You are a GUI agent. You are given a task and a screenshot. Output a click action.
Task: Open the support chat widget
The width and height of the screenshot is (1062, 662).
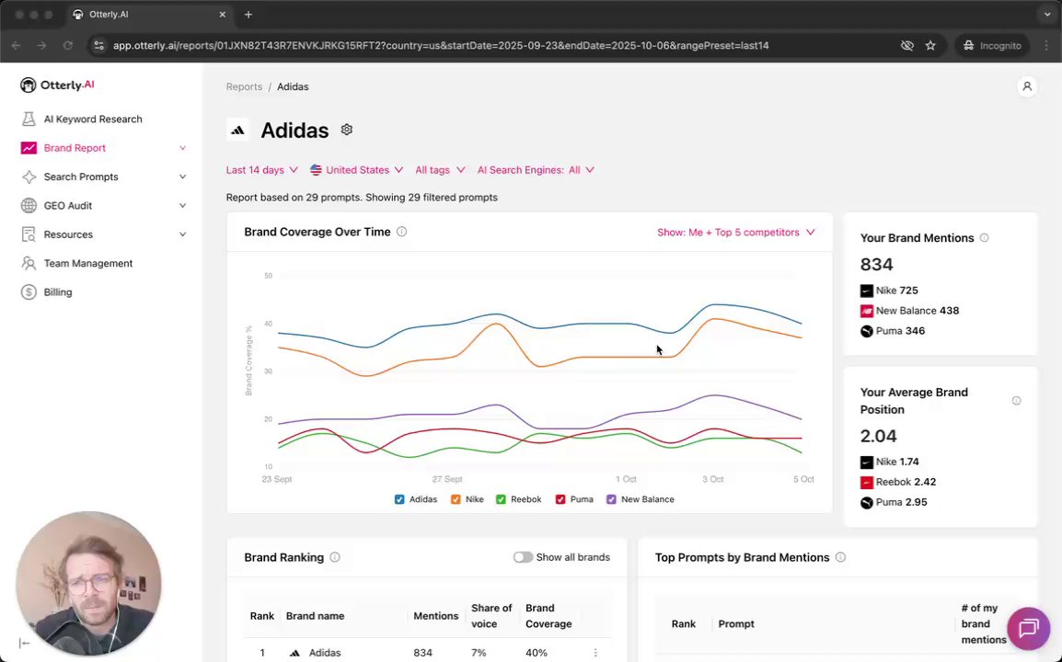(x=1028, y=628)
